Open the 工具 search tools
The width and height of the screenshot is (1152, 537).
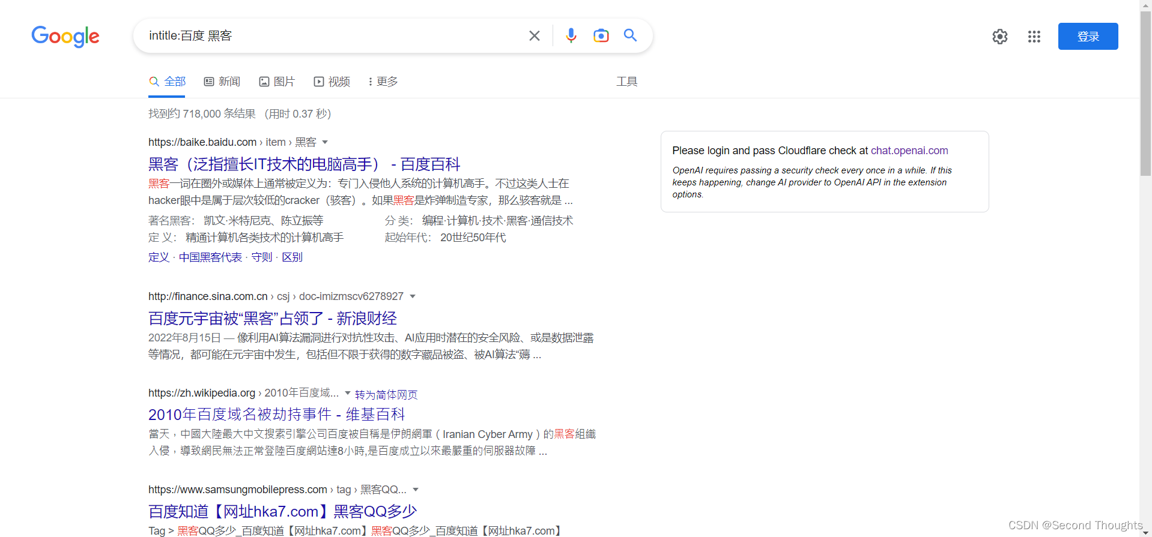626,82
